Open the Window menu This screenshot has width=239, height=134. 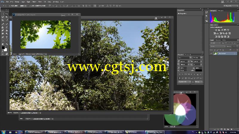point(56,2)
